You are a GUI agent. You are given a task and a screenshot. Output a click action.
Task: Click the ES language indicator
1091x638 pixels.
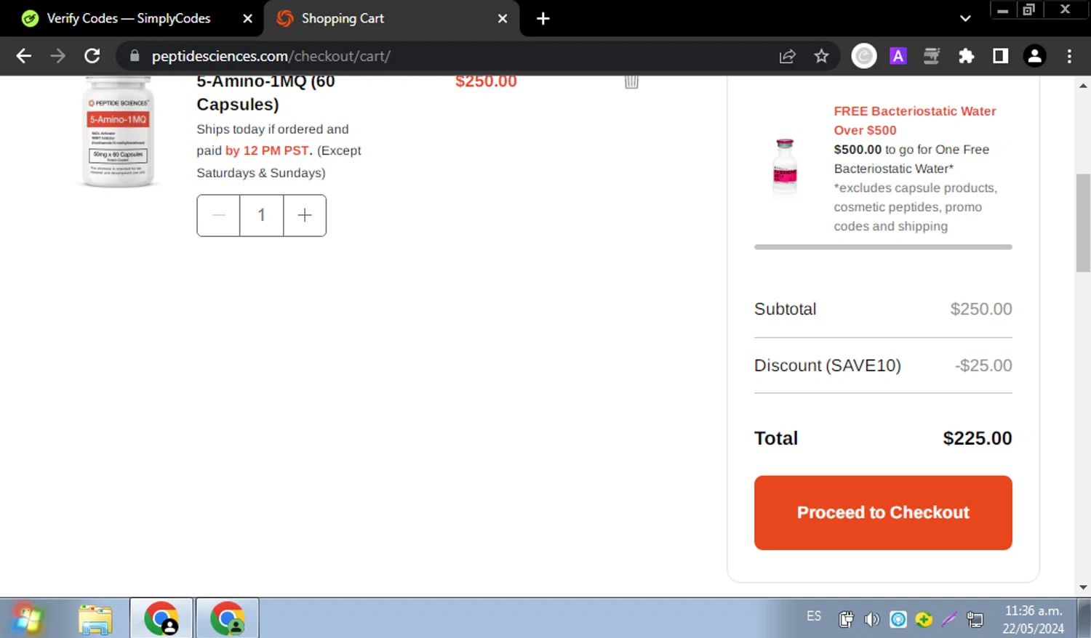pyautogui.click(x=814, y=616)
